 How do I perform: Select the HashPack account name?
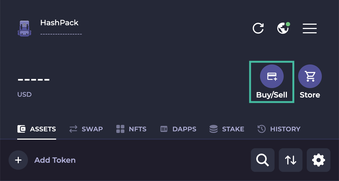click(59, 23)
